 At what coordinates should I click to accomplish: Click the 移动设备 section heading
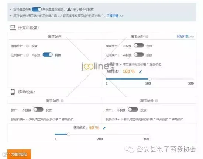pos(27,92)
